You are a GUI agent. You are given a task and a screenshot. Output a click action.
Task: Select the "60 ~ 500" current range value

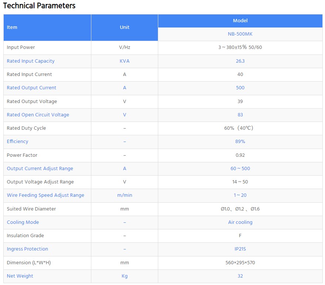tap(240, 169)
